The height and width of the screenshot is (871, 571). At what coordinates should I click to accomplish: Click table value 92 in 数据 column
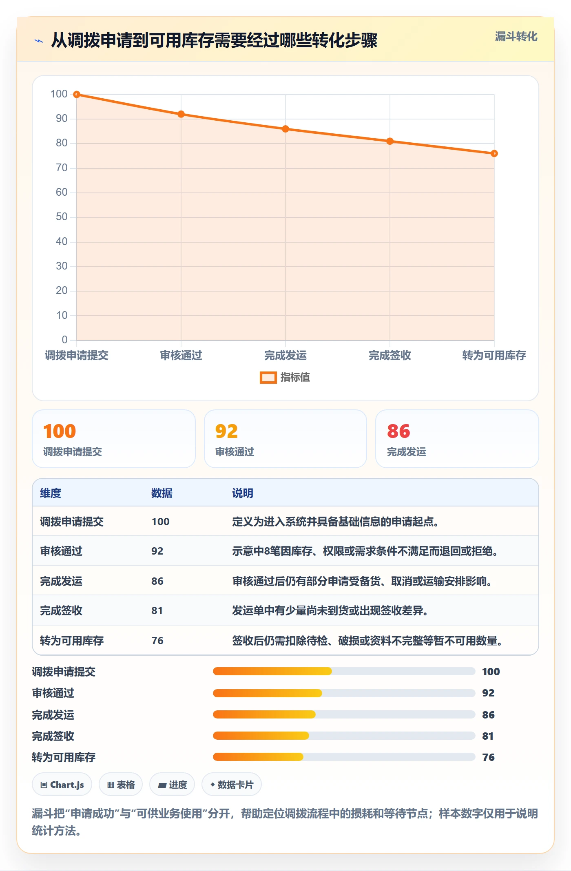157,551
